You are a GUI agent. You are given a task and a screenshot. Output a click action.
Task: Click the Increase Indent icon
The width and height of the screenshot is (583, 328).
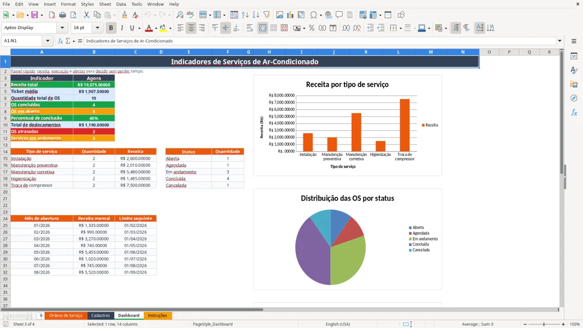pos(370,28)
